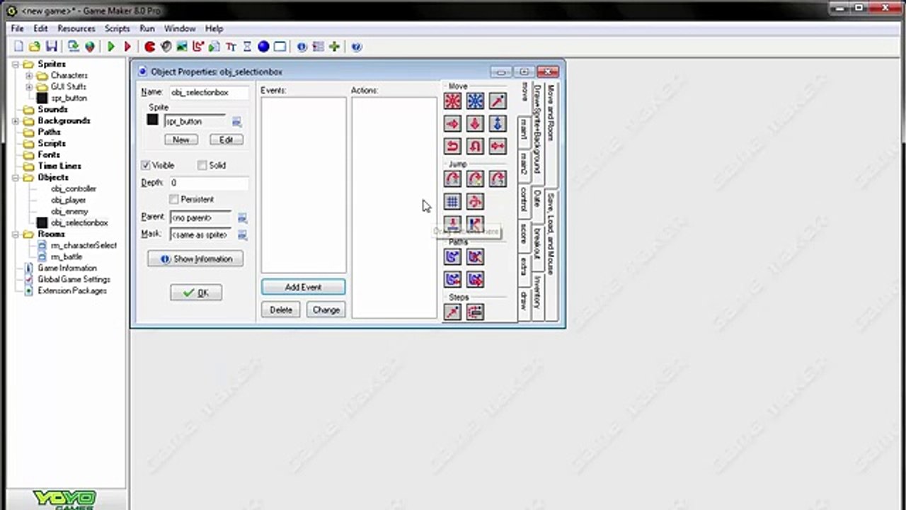Switch to the score actions tab
The image size is (906, 510).
pyautogui.click(x=524, y=233)
